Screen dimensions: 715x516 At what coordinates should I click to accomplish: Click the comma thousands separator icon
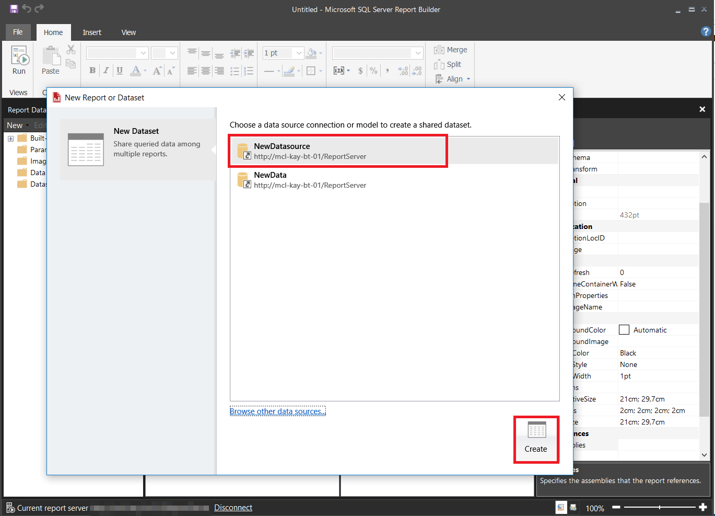[387, 71]
